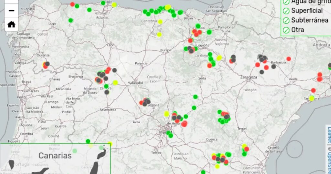
Task: Select the dark marker cluster near Teruel
Action: coord(226,116)
